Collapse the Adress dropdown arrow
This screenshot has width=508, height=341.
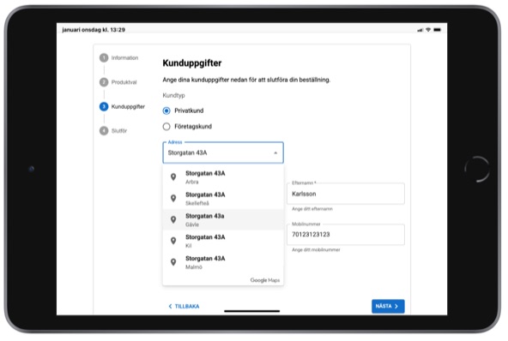[275, 153]
